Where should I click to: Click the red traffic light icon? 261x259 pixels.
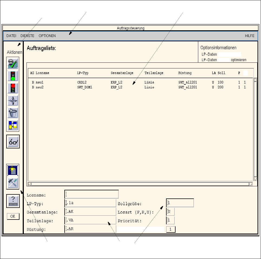point(13,88)
